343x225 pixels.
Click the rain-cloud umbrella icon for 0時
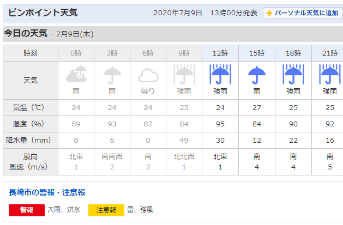point(76,74)
